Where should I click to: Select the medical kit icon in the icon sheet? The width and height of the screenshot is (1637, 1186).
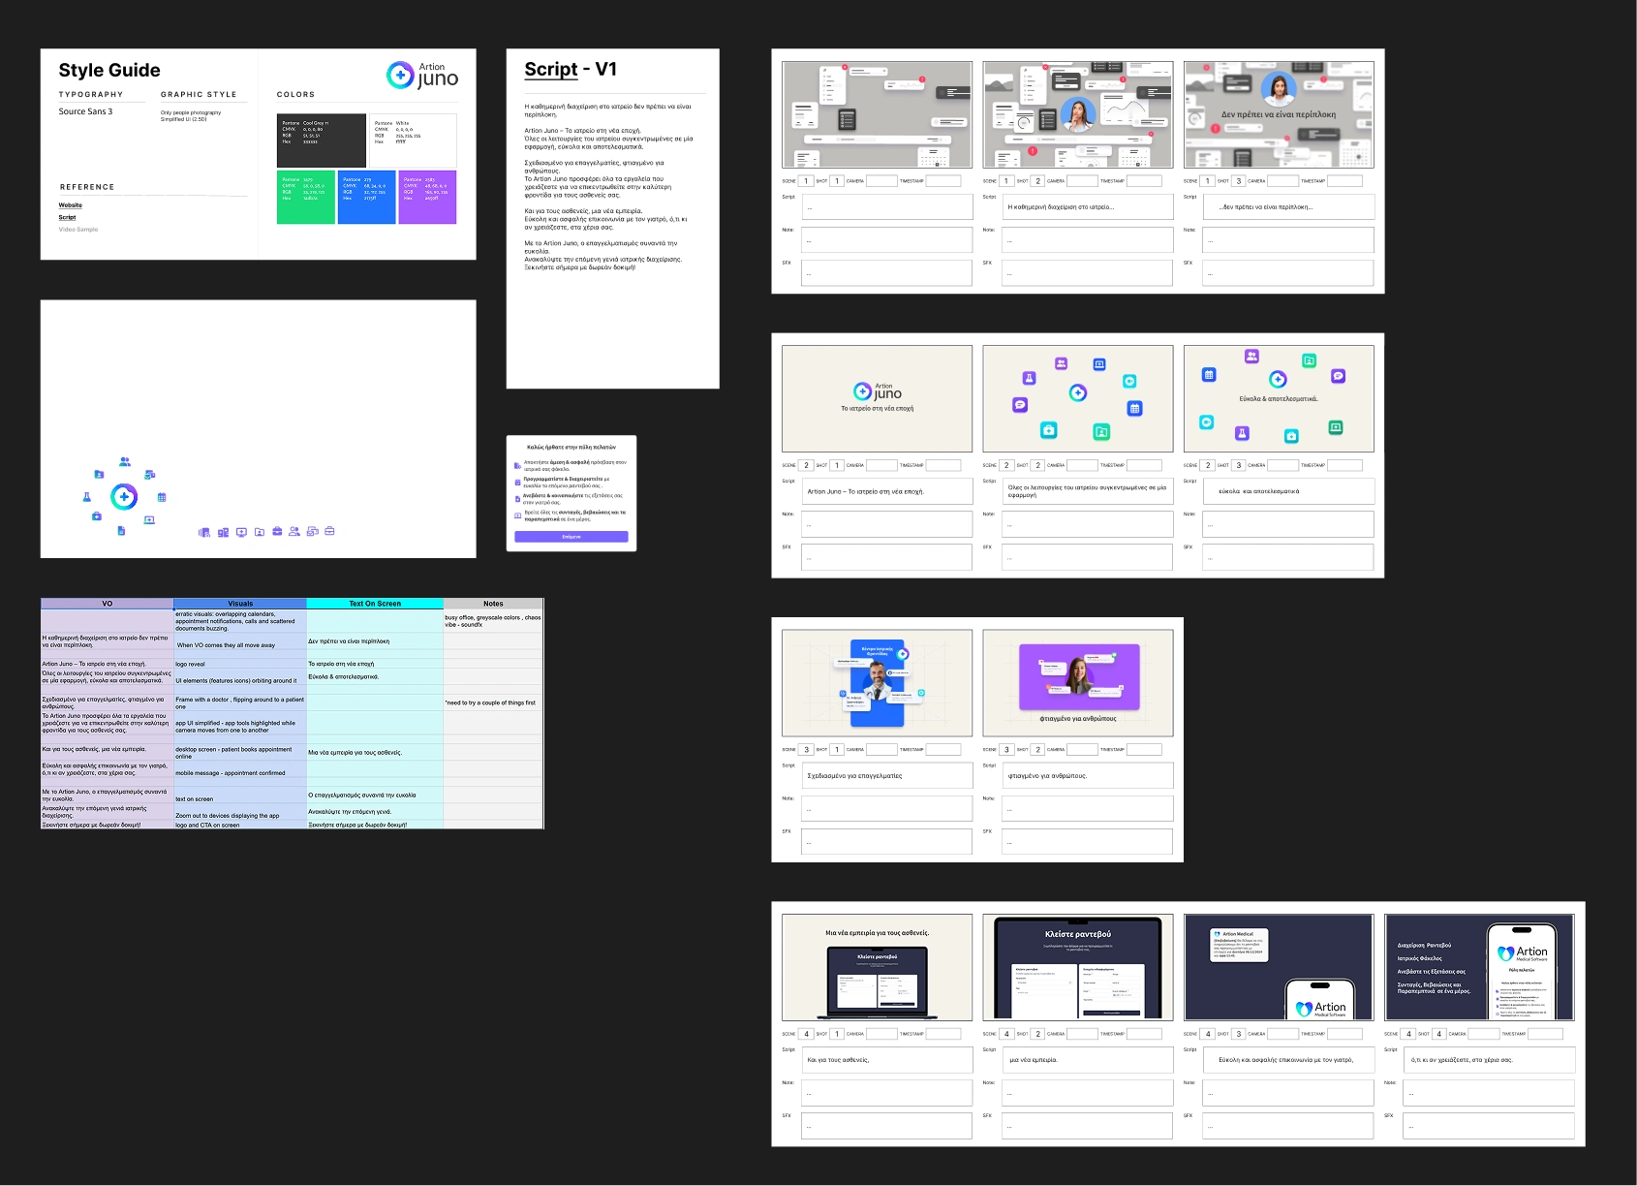[x=97, y=516]
